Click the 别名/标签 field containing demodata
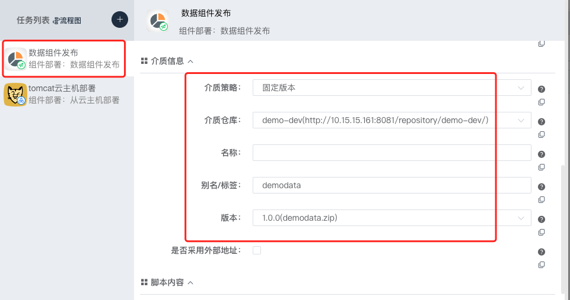Image resolution: width=570 pixels, height=300 pixels. (x=391, y=185)
